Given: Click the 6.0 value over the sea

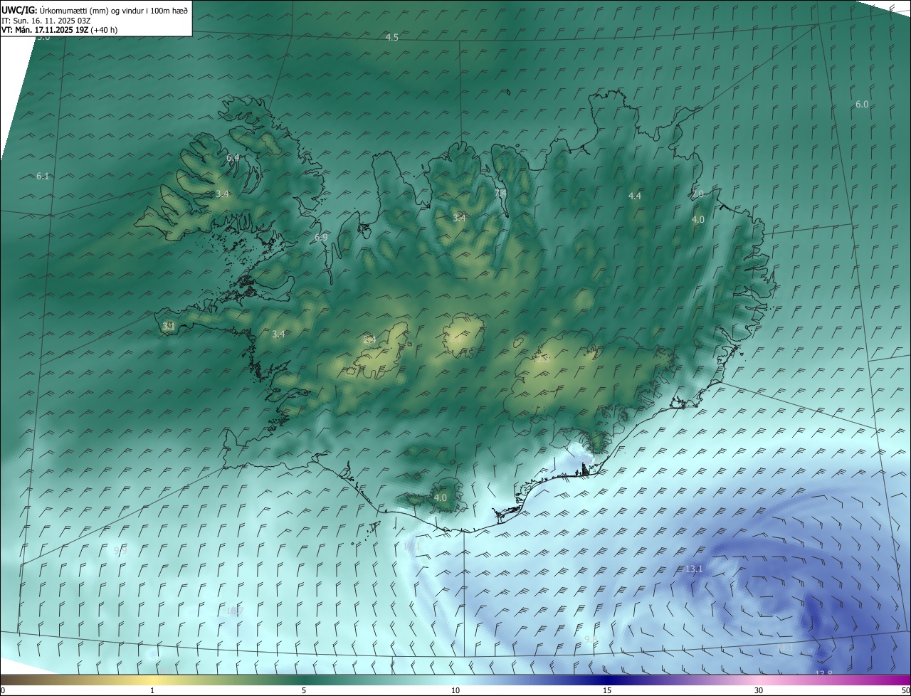Looking at the screenshot, I should pyautogui.click(x=862, y=104).
